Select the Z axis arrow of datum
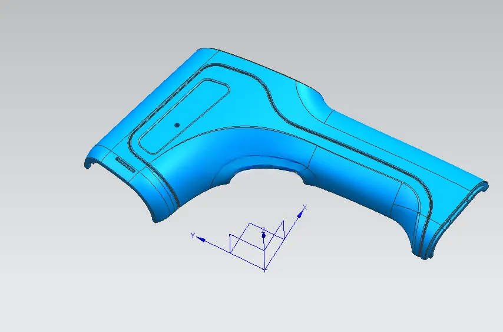This screenshot has width=503, height=332. click(264, 235)
